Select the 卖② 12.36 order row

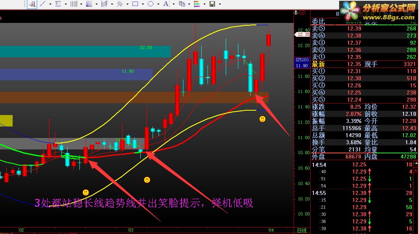pos(364,50)
